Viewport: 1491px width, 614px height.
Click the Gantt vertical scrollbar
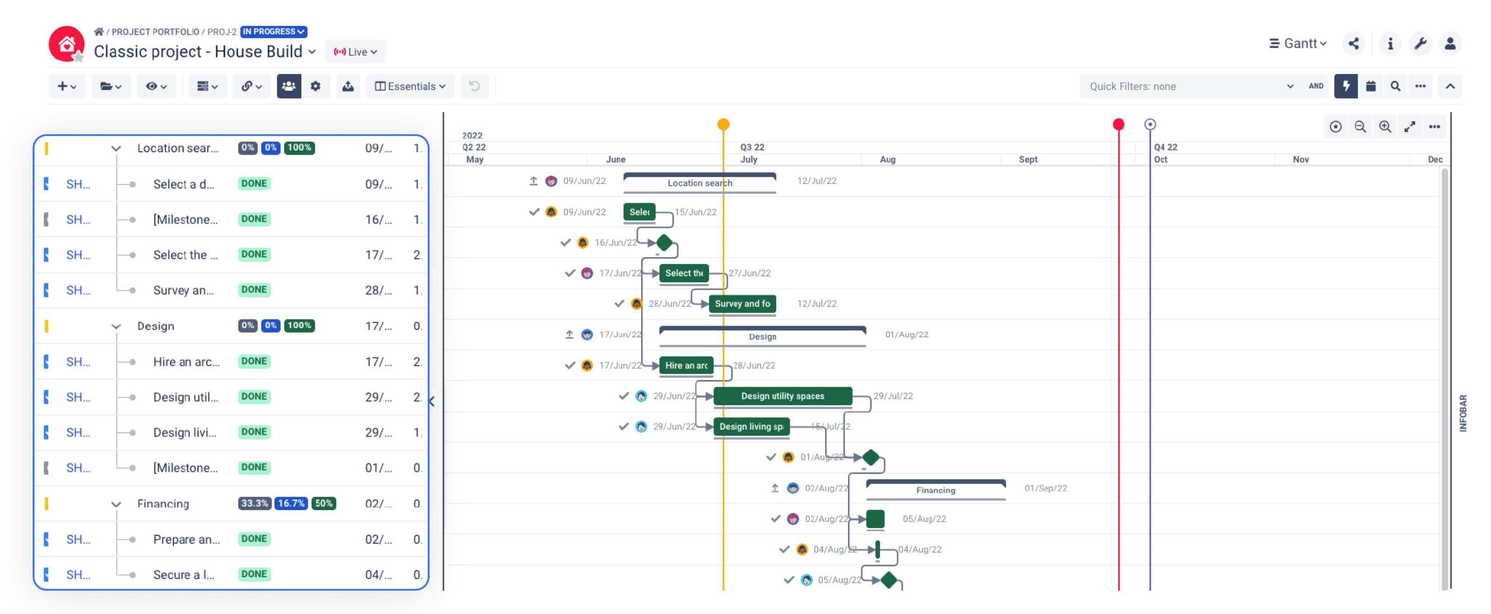pyautogui.click(x=1445, y=379)
